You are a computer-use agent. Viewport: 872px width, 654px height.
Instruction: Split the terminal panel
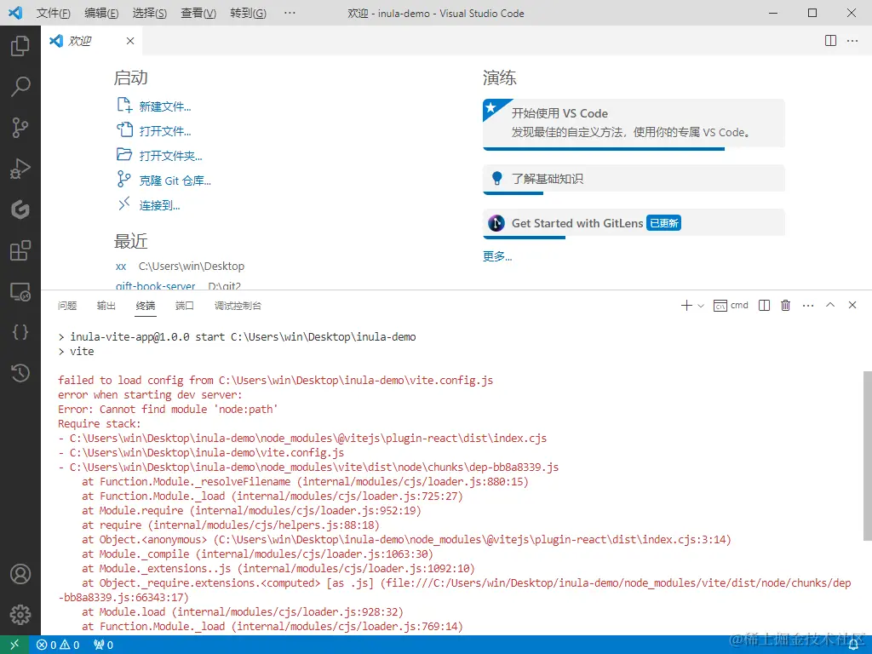(x=764, y=306)
